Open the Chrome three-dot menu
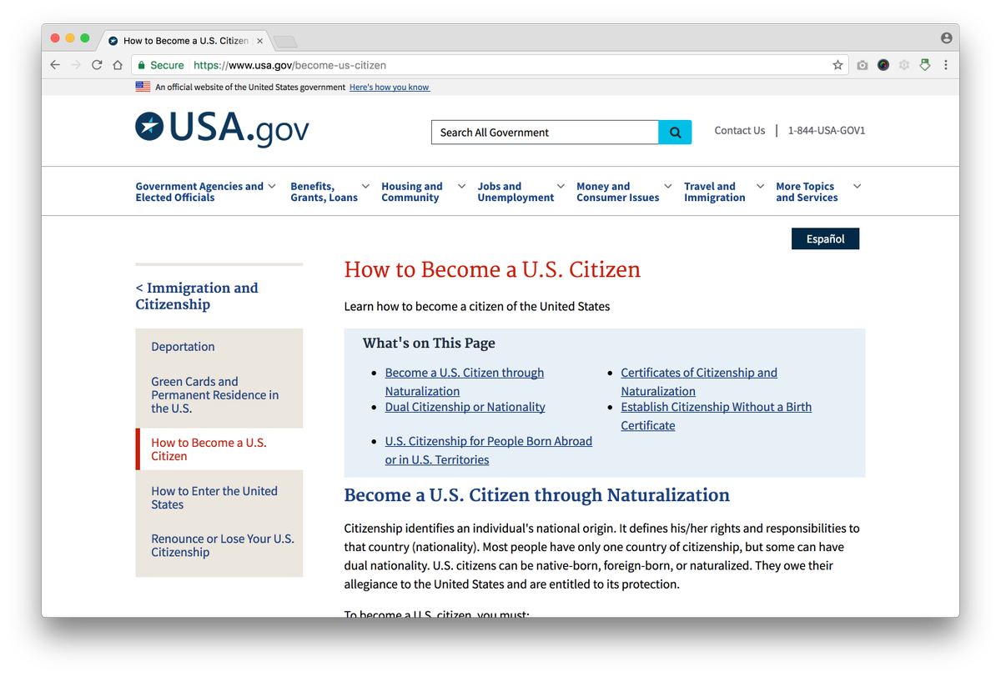 point(946,65)
